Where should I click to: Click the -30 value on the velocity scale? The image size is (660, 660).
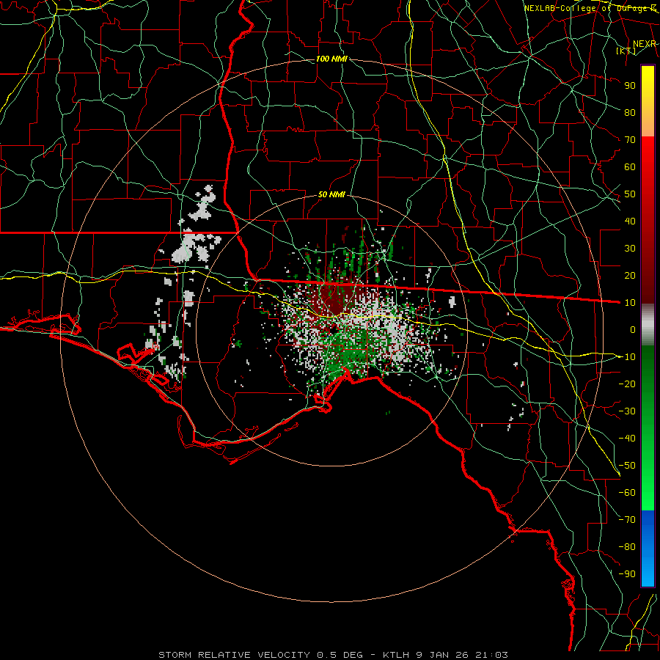pyautogui.click(x=627, y=411)
